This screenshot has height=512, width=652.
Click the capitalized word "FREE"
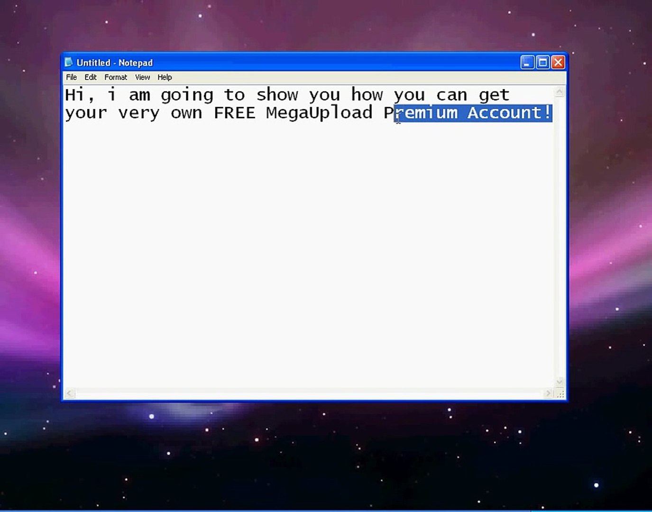click(x=235, y=113)
